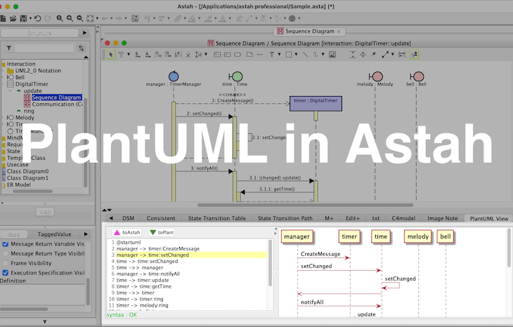Uncheck Message Return Variable Visibility checkbox
513x327 pixels.
pyautogui.click(x=6, y=244)
